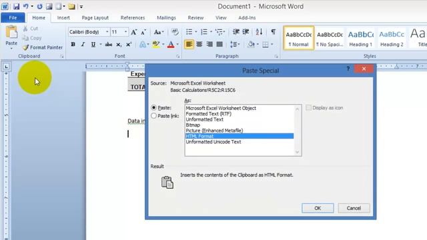This screenshot has height=240, width=427.
Task: Select the Bitmap option in list
Action: tap(193, 125)
